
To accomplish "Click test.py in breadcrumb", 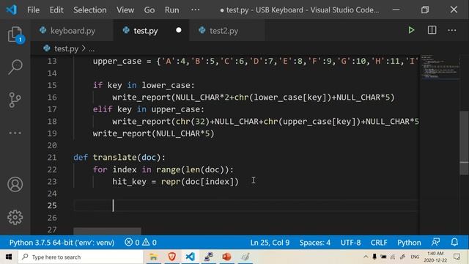I will 66,48.
